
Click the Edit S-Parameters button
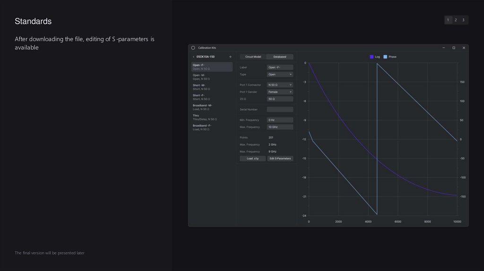click(x=280, y=159)
